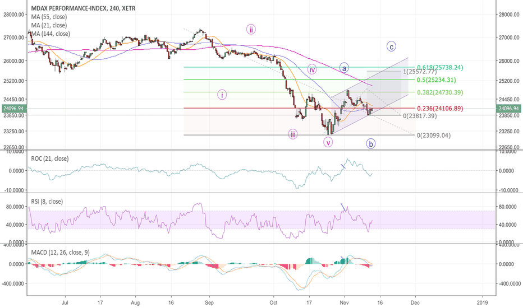Click the circled letter b marker
The width and height of the screenshot is (523, 308).
click(x=370, y=143)
